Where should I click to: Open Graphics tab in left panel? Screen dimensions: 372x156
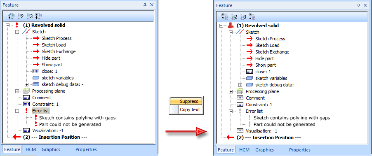point(51,149)
